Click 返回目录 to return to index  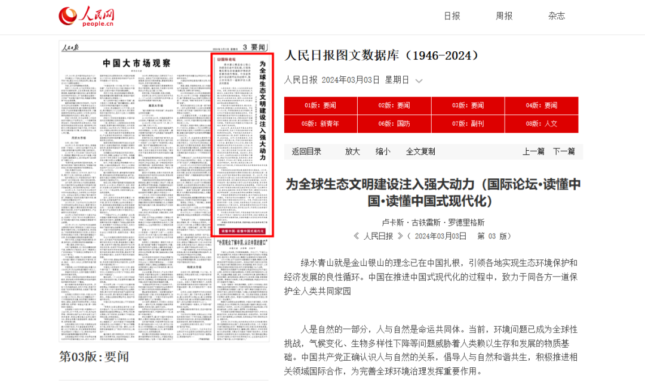pos(306,151)
